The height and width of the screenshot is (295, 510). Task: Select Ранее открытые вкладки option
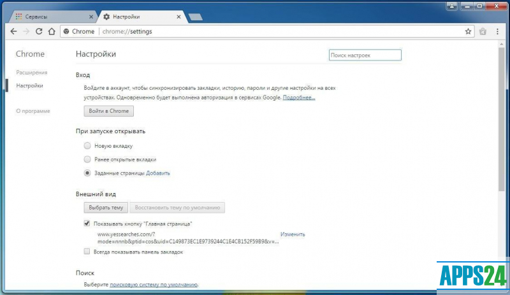coord(87,159)
